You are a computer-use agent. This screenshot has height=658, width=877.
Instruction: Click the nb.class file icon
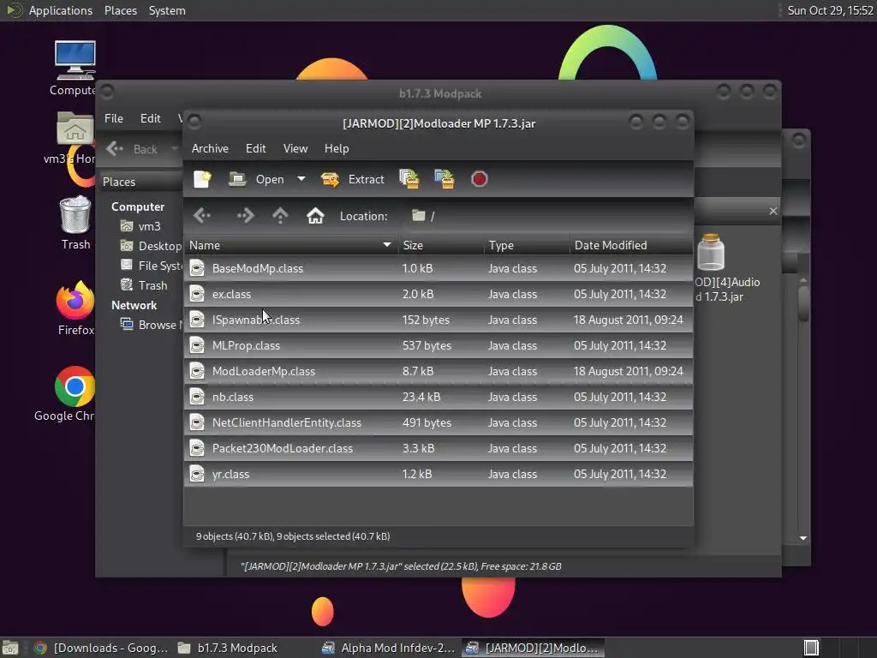(197, 398)
